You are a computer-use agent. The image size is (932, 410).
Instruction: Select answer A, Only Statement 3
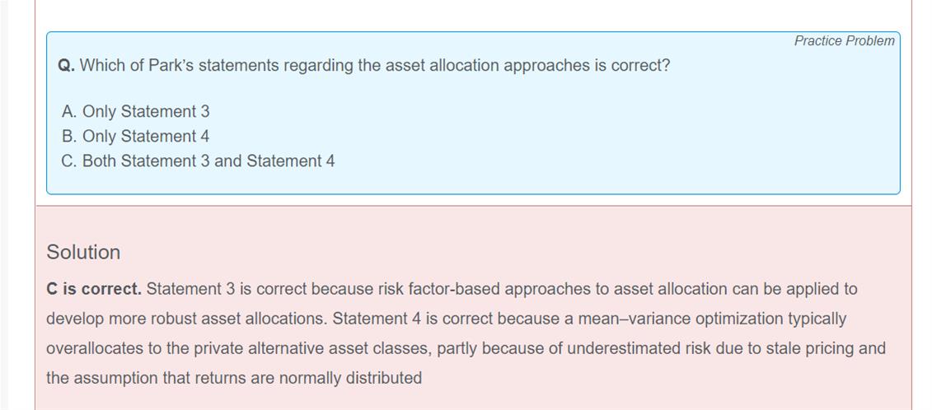(135, 111)
